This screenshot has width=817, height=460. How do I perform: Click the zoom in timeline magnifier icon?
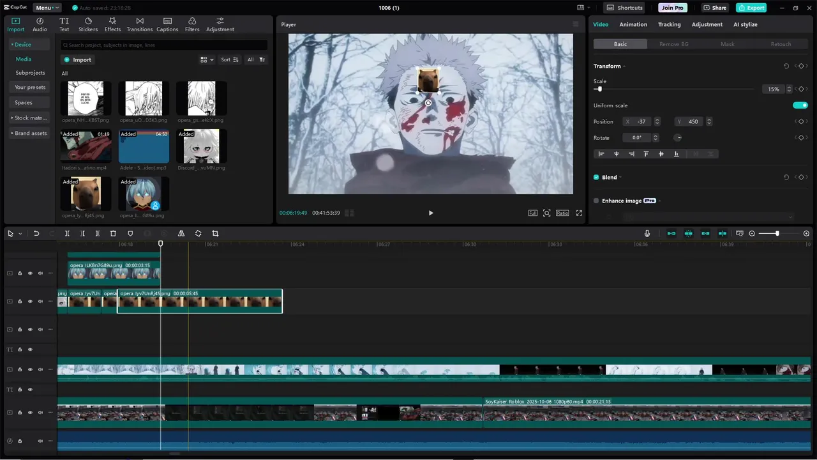click(806, 233)
